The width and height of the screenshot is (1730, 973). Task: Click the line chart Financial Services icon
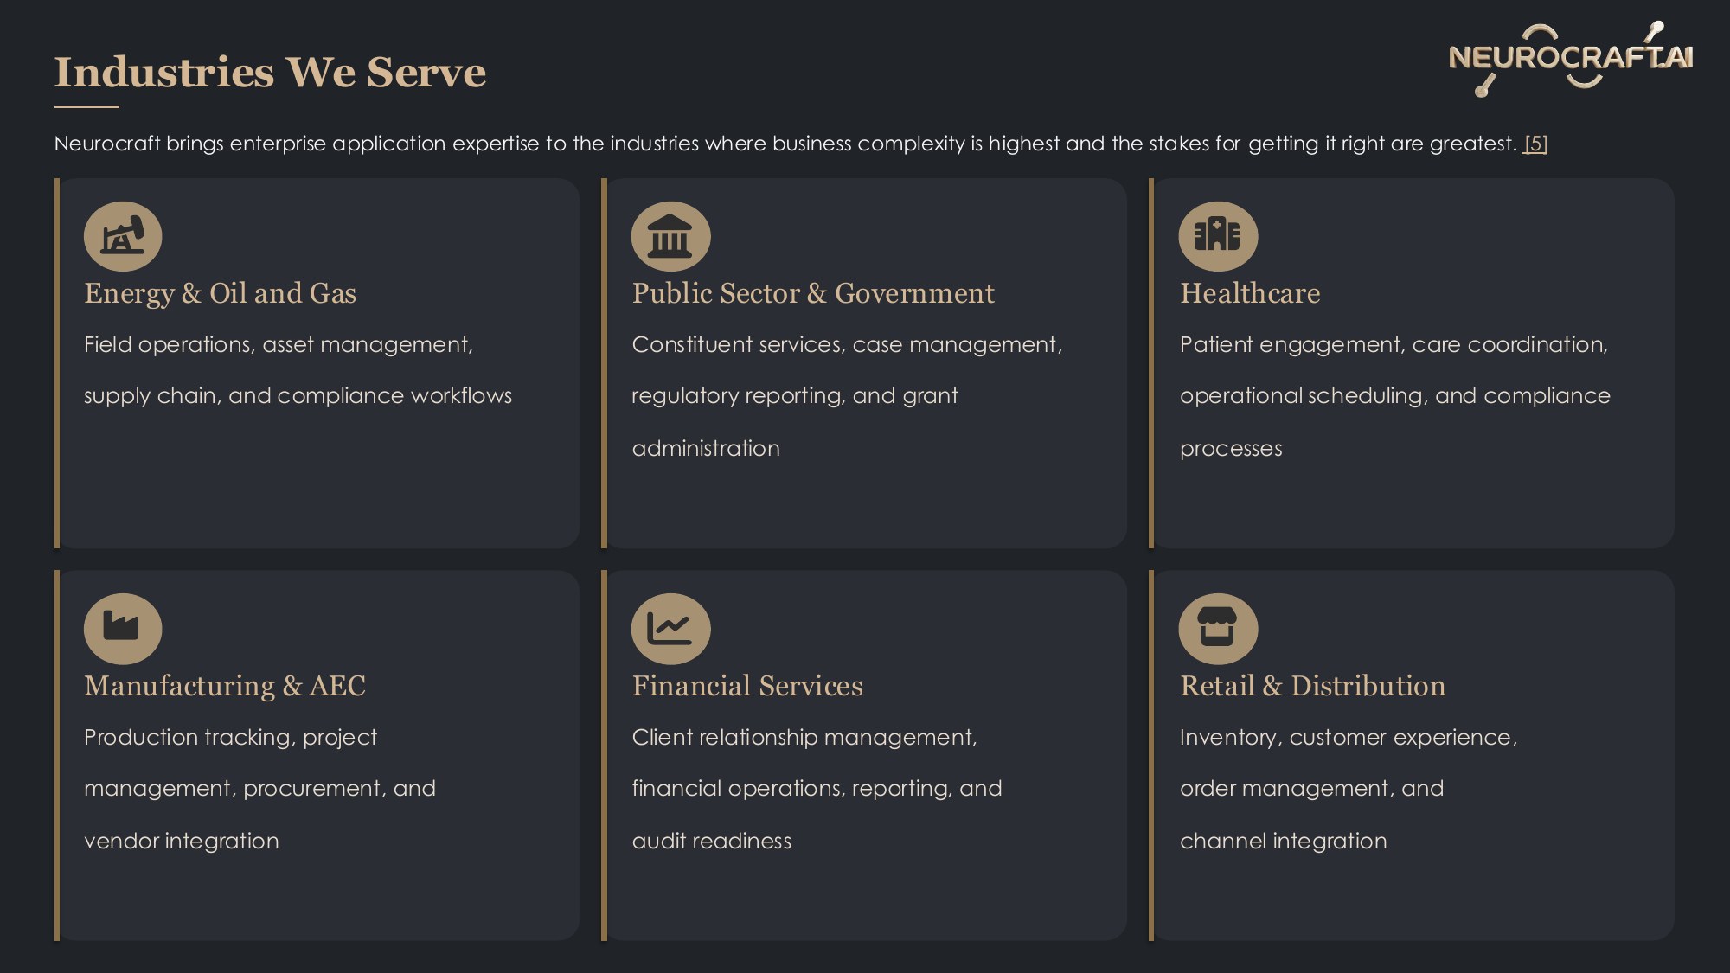click(670, 629)
